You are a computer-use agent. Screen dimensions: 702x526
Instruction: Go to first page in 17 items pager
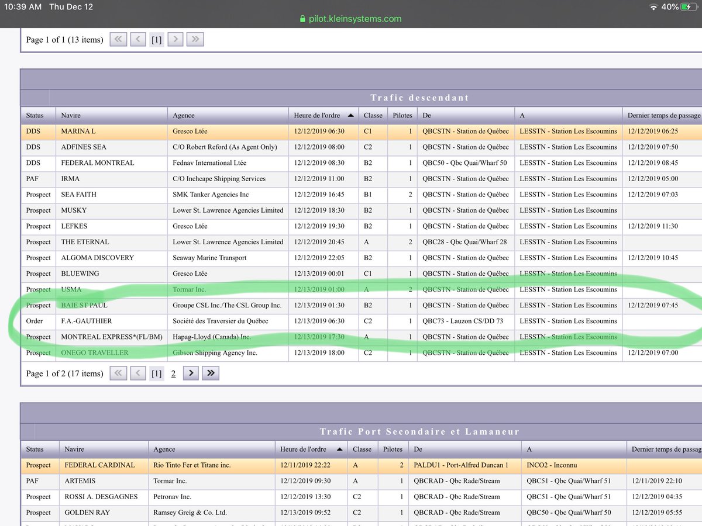[118, 373]
